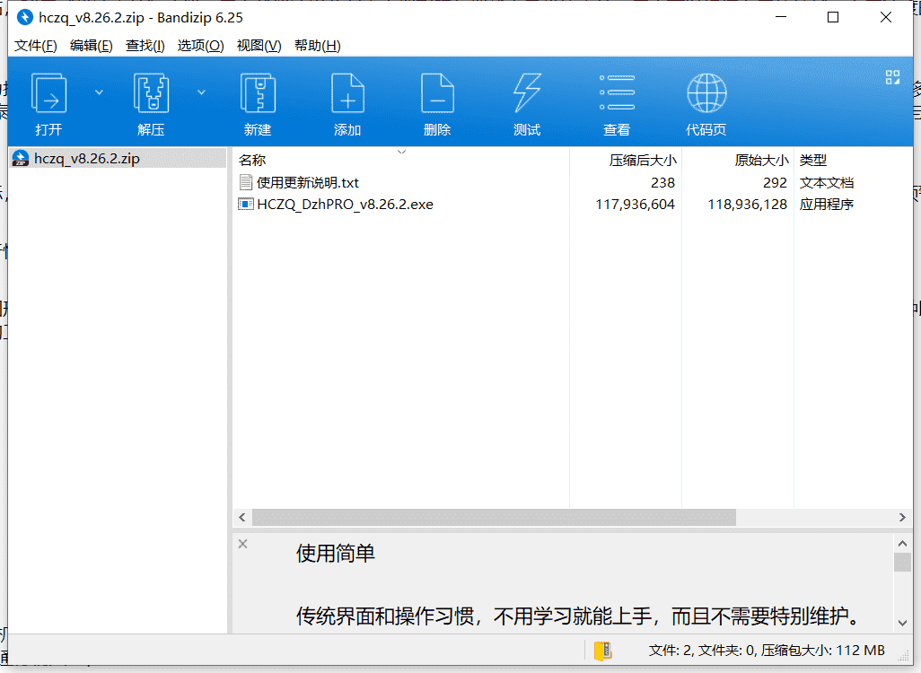Click the horizontal scrollbar left arrow
The image size is (921, 673).
[x=242, y=518]
